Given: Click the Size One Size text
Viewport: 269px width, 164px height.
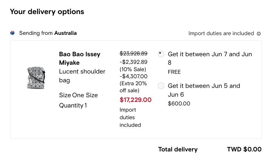Looking at the screenshot, I should [78, 95].
